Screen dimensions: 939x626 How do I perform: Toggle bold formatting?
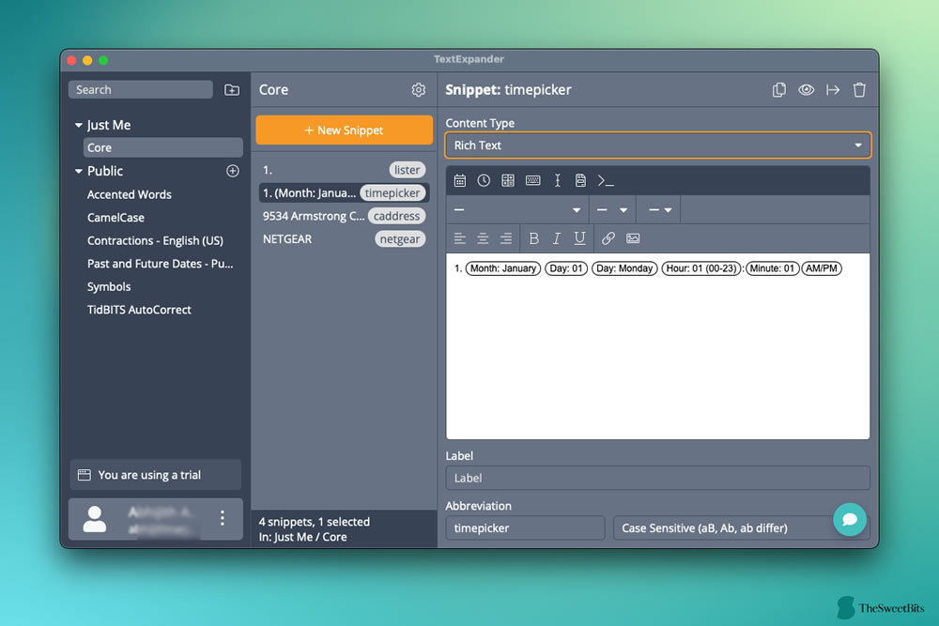pyautogui.click(x=533, y=238)
